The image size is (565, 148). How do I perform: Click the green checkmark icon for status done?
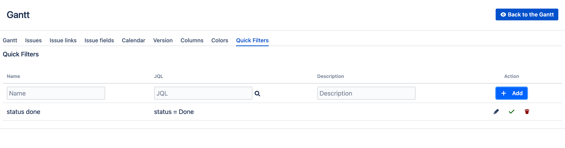pos(512,112)
